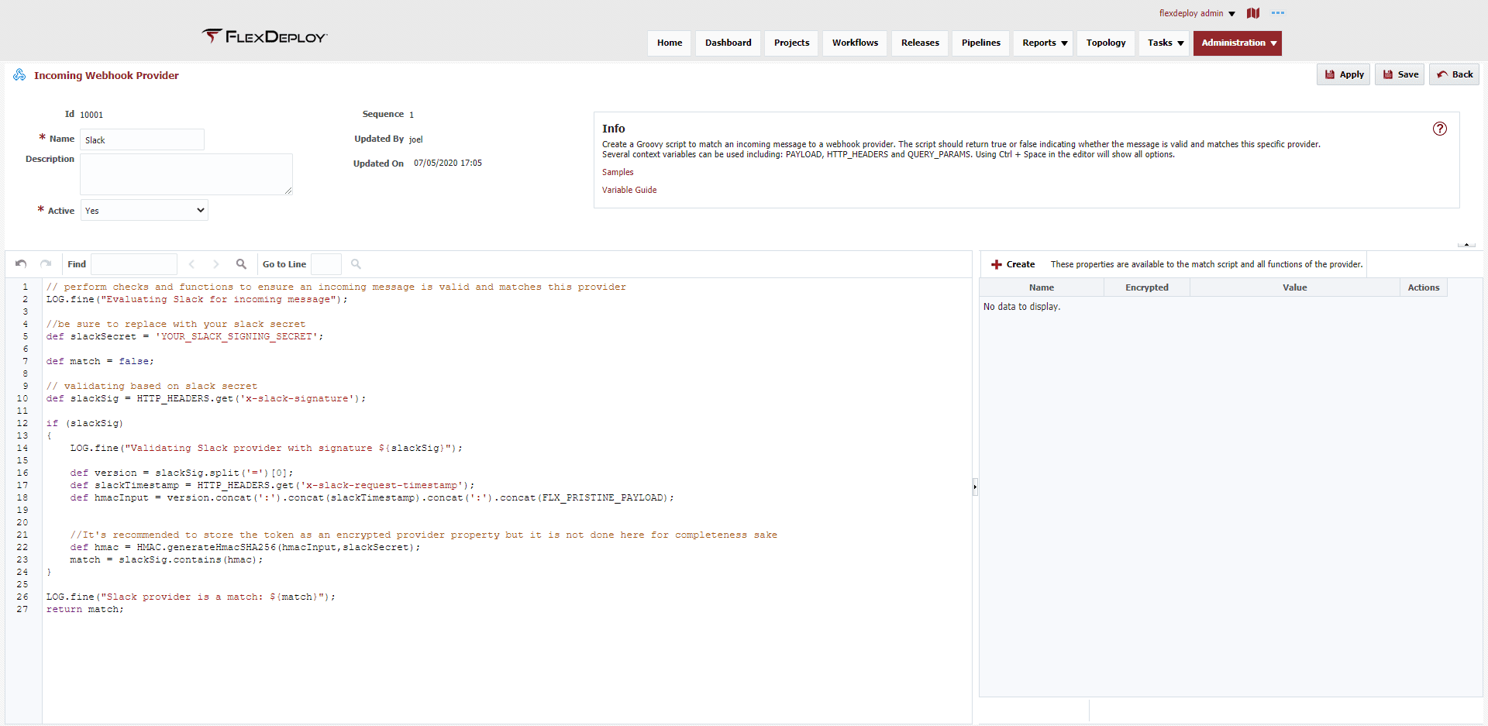Click the Apply button
The height and width of the screenshot is (726, 1488).
[1344, 74]
